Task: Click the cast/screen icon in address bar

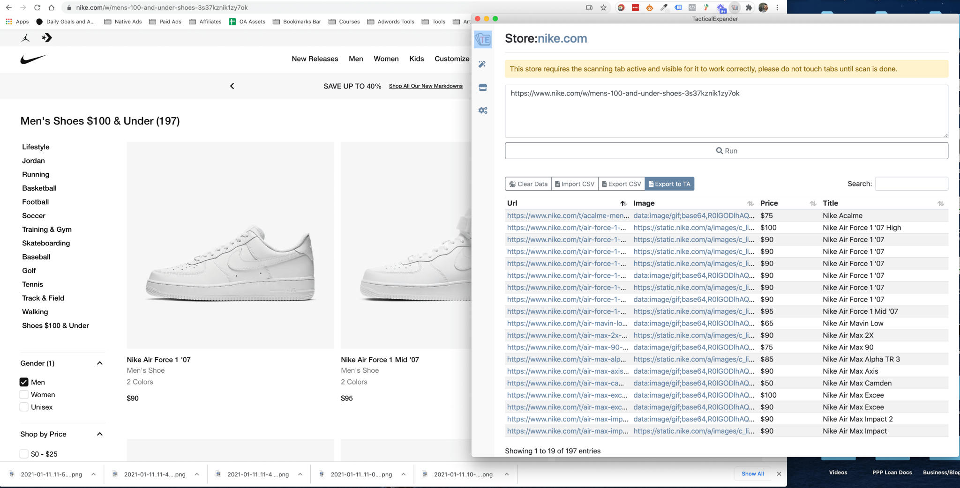Action: [589, 7]
